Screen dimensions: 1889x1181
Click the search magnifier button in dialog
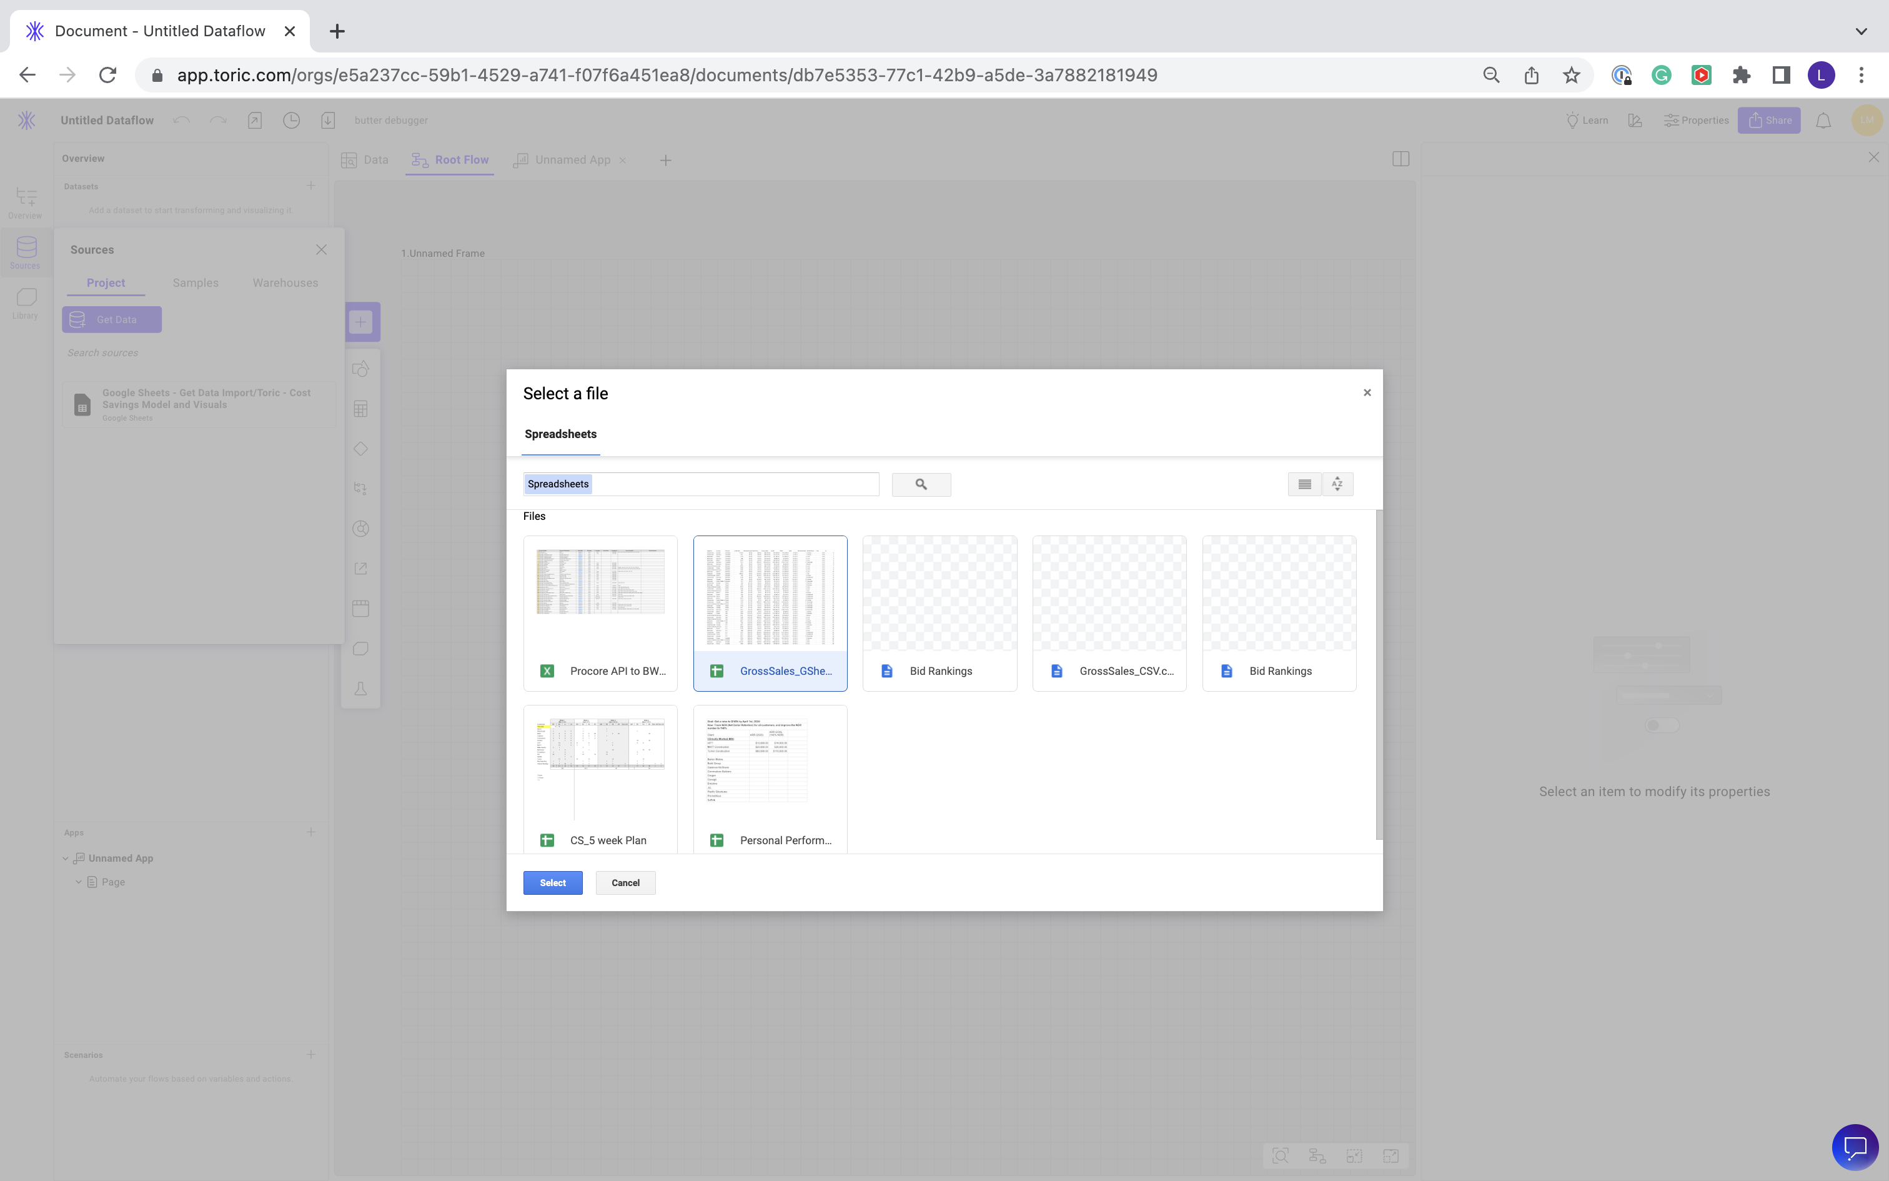point(921,484)
